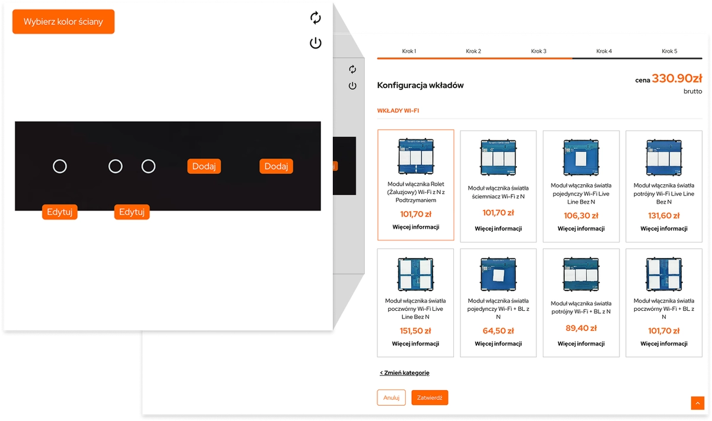
Task: Click the large power icon
Action: click(x=316, y=43)
